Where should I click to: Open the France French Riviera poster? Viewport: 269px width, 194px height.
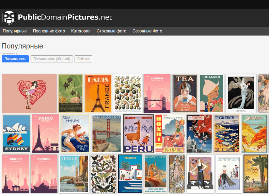tap(130, 174)
